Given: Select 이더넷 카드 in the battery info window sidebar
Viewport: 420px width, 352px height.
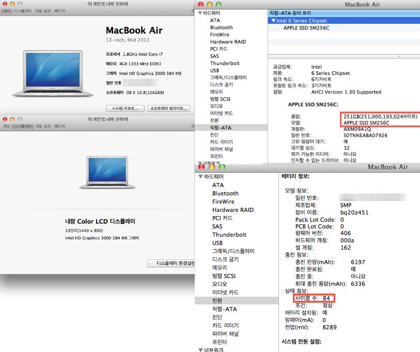Looking at the screenshot, I should pos(225,293).
